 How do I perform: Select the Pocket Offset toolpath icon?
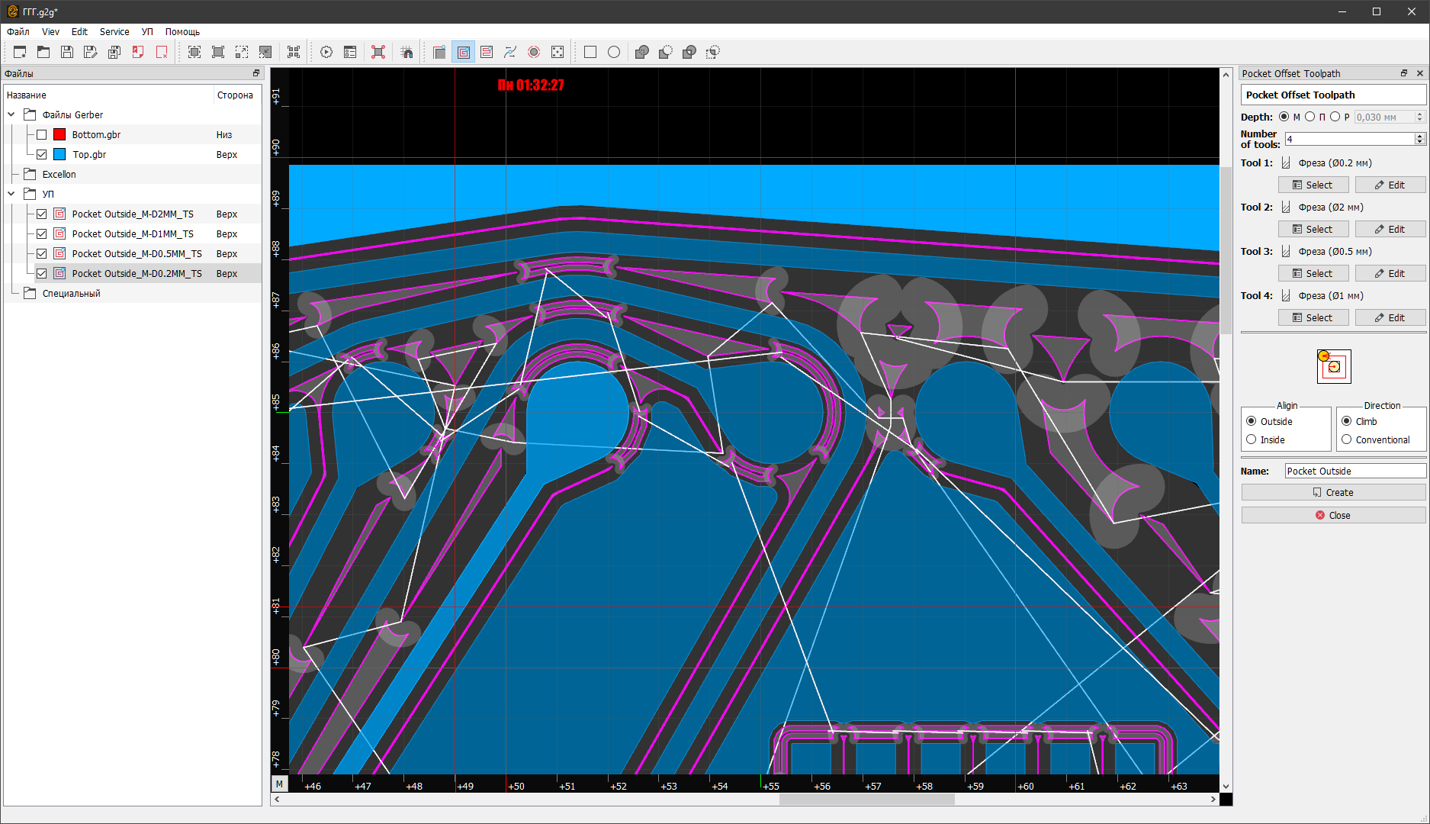(x=463, y=52)
